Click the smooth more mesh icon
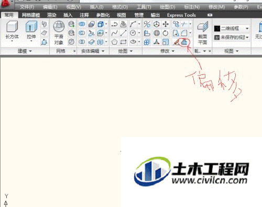This screenshot has height=207, width=262. pyautogui.click(x=71, y=24)
